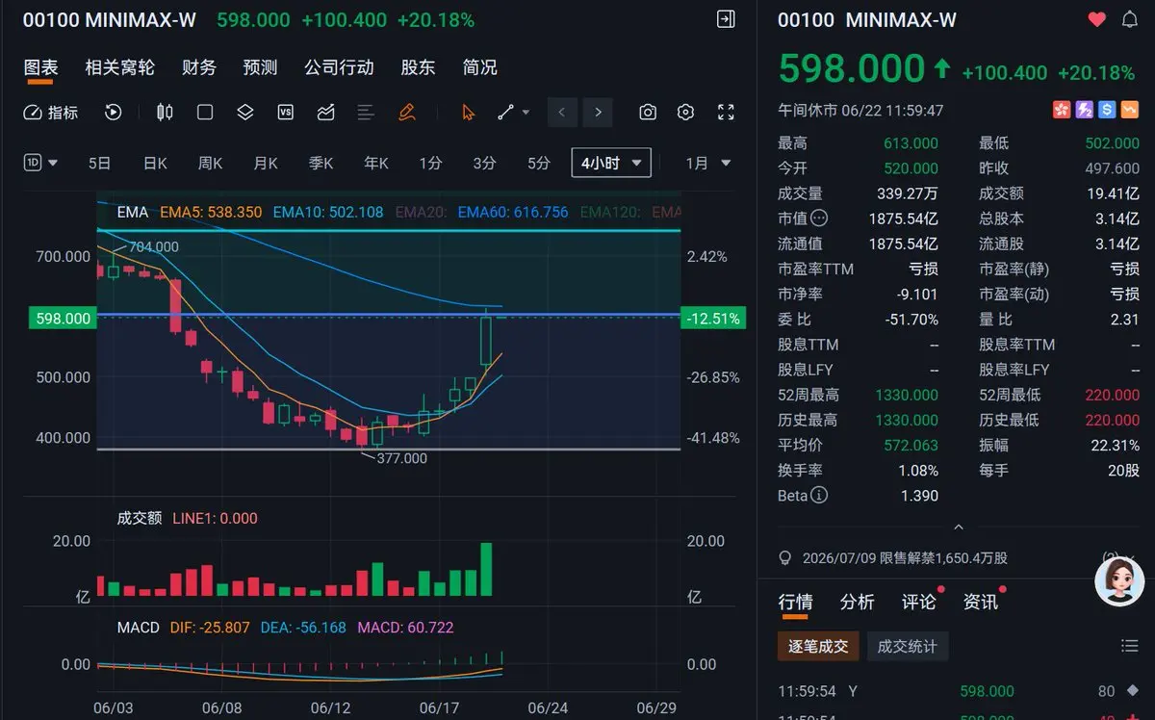Image resolution: width=1155 pixels, height=720 pixels.
Task: Select the orange cursor pointer tool
Action: point(469,113)
